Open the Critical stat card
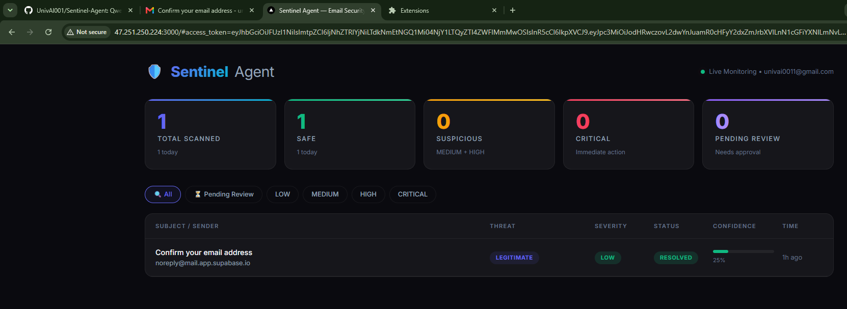 point(628,134)
